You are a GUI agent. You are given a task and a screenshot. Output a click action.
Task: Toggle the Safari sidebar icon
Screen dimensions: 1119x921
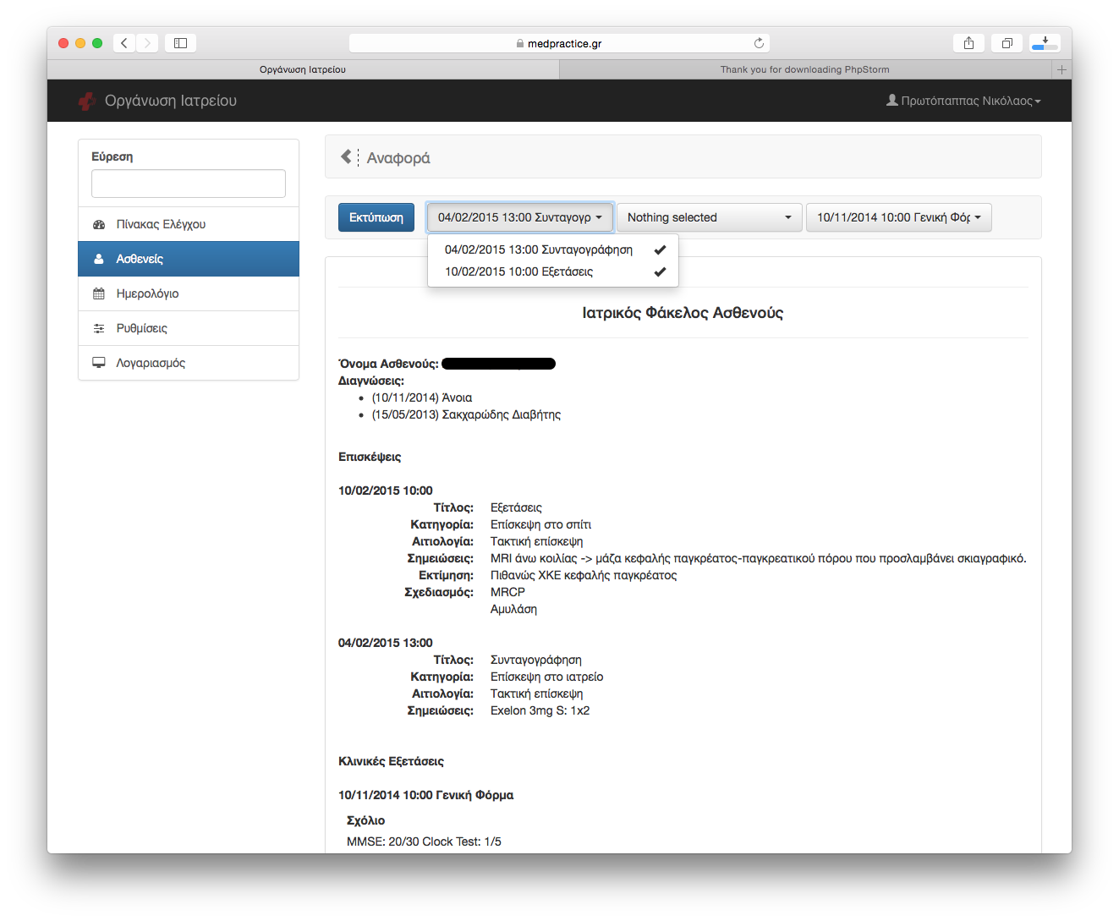(180, 43)
